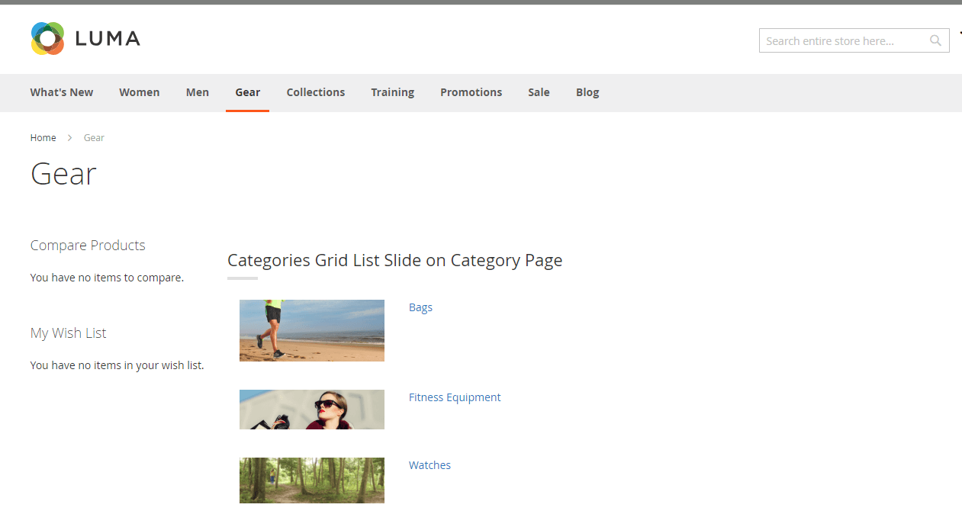Click the Compare Products heading
The width and height of the screenshot is (962, 527).
point(88,246)
